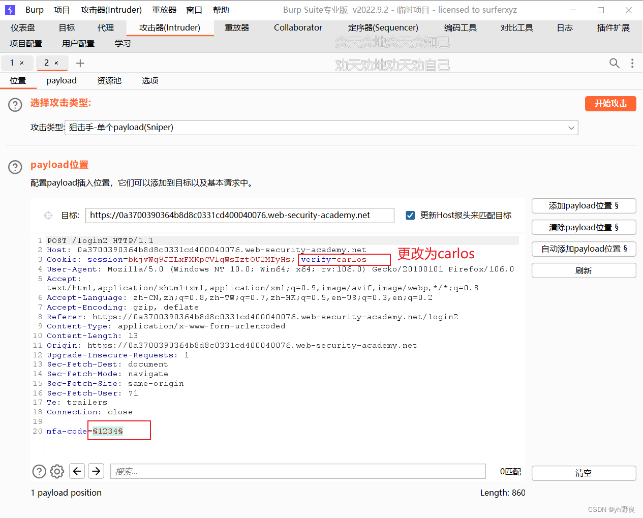This screenshot has height=518, width=643.
Task: Click the Te: trailers header line
Action: [x=77, y=403]
